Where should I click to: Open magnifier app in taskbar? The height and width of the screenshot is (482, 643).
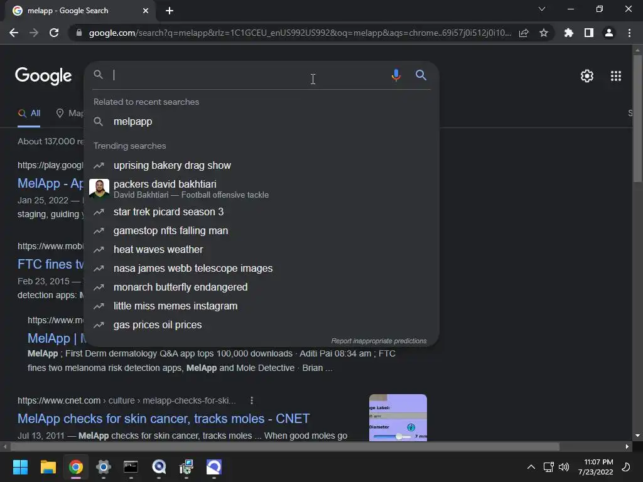[x=159, y=467]
